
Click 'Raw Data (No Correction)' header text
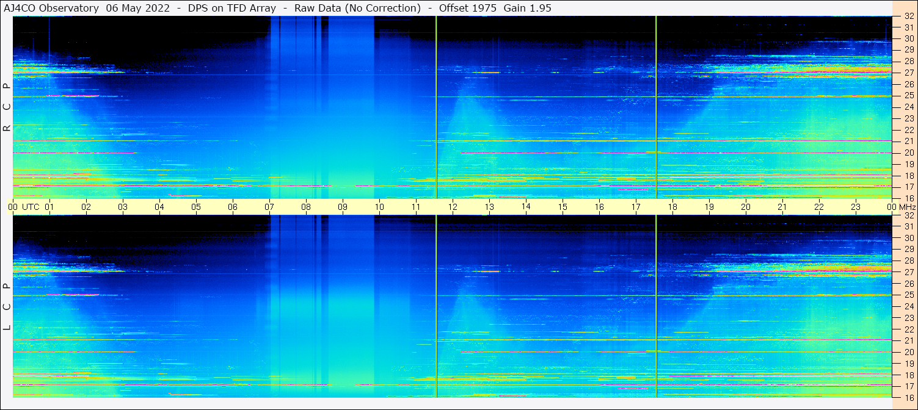(357, 8)
